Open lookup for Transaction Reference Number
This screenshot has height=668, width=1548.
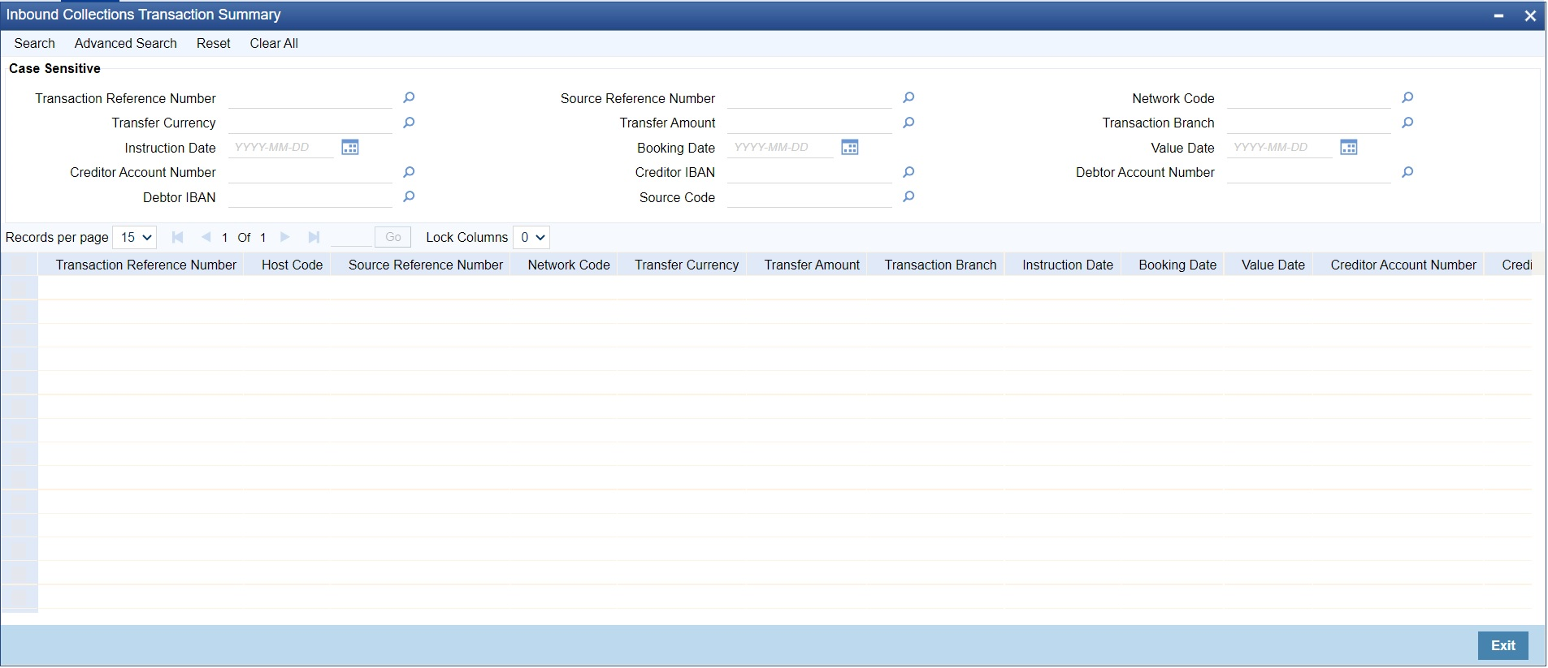(409, 97)
